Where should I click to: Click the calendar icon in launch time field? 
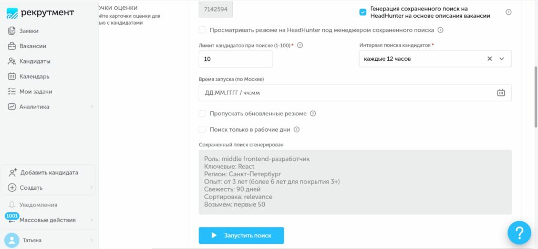tap(501, 93)
